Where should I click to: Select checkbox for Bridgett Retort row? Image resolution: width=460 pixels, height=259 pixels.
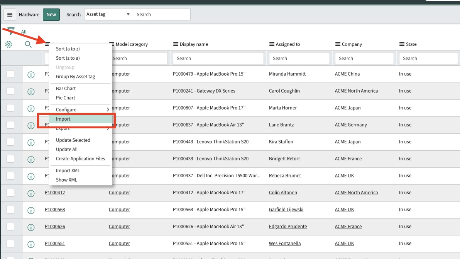[x=10, y=159]
